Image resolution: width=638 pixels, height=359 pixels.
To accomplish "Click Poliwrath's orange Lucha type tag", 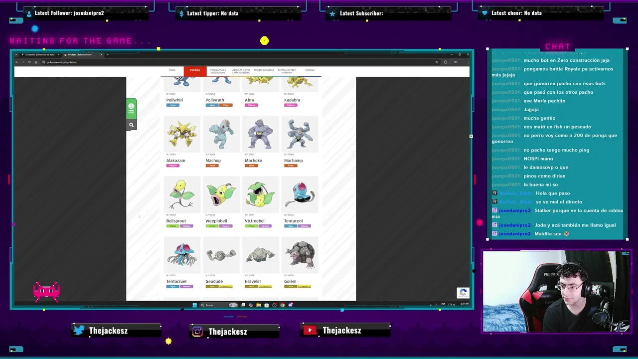I will 226,105.
